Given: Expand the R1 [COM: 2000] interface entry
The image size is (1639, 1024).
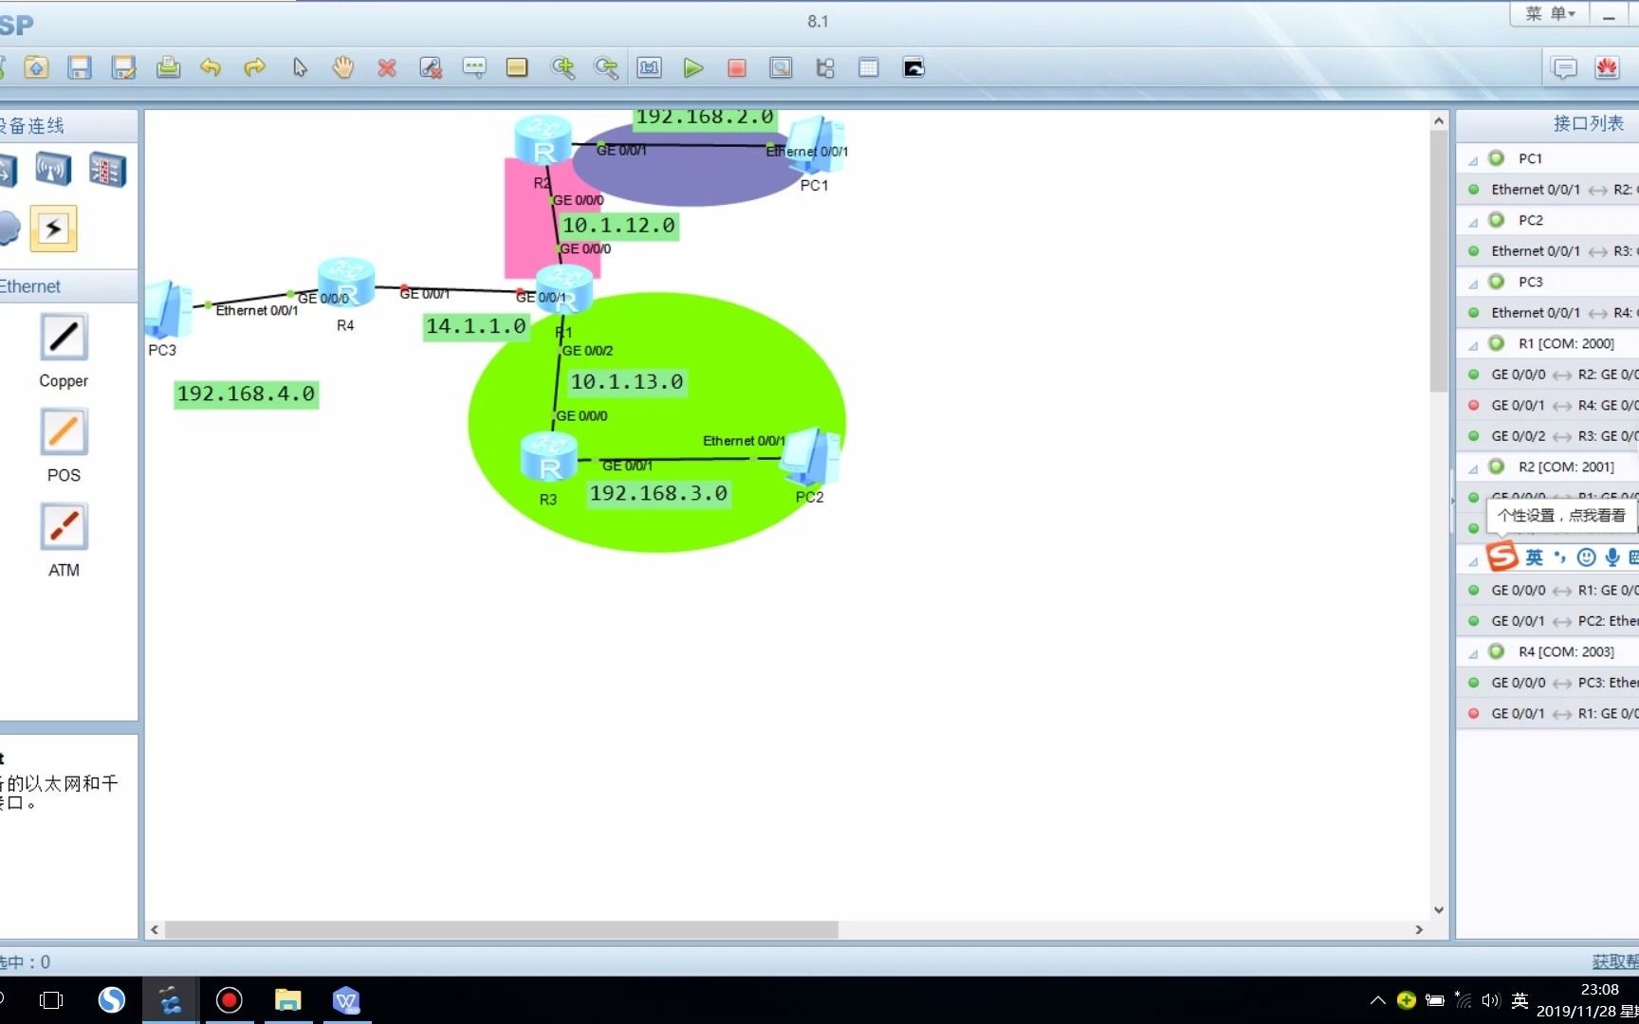Looking at the screenshot, I should [1474, 344].
